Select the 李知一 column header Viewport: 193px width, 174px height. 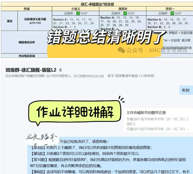(x=170, y=9)
